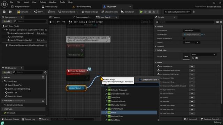Screen dimensions: 223x125
Task: Select Event BeginPlay in My Blueprint
Action: tap(15, 85)
